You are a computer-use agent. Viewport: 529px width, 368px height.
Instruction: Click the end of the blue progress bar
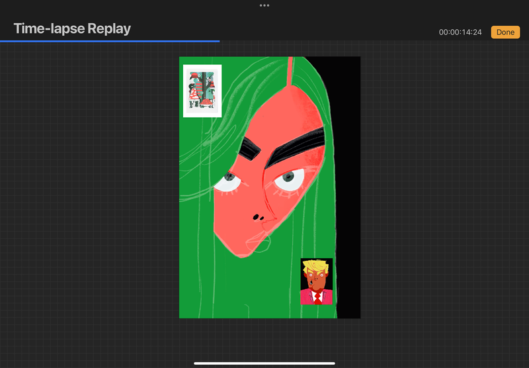219,41
